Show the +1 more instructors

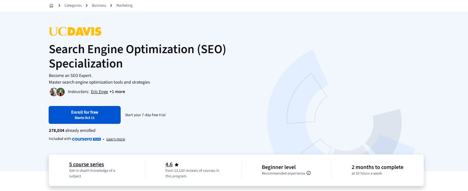pos(117,92)
